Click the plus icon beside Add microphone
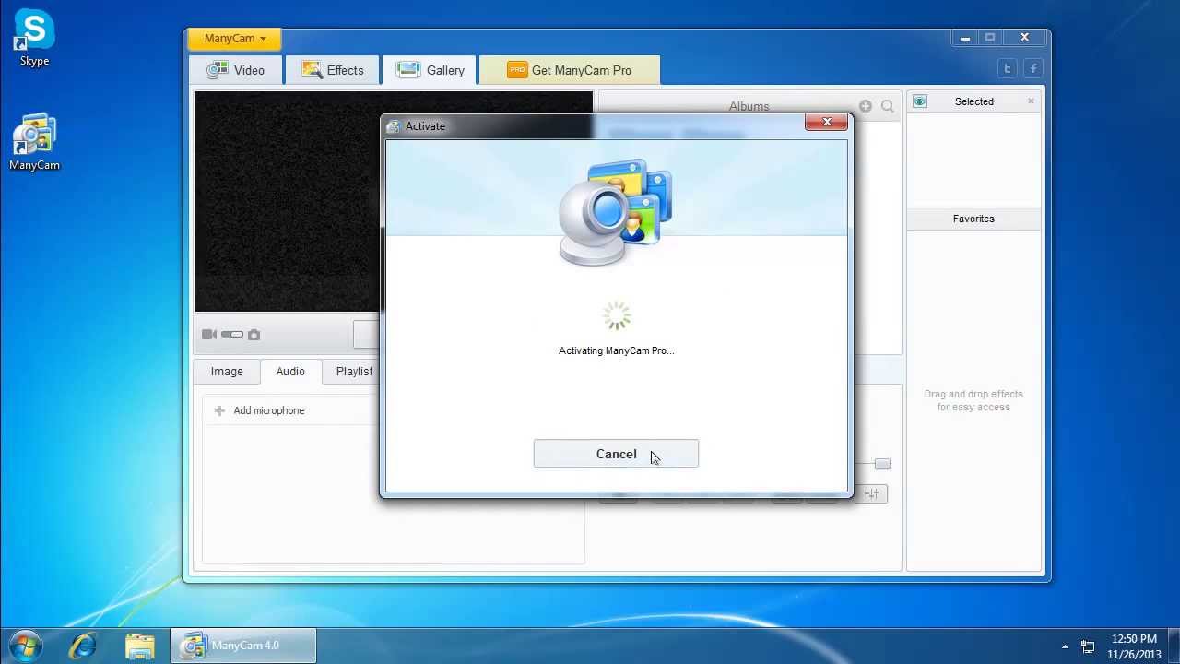 219,410
